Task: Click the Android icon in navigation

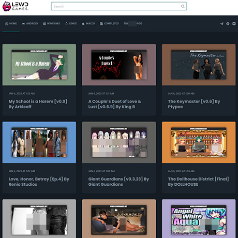Action: 23,24
